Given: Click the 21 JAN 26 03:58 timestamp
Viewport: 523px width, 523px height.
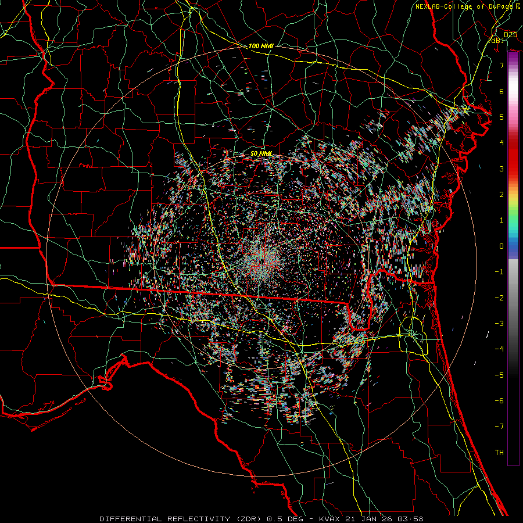Looking at the screenshot, I should tap(384, 519).
